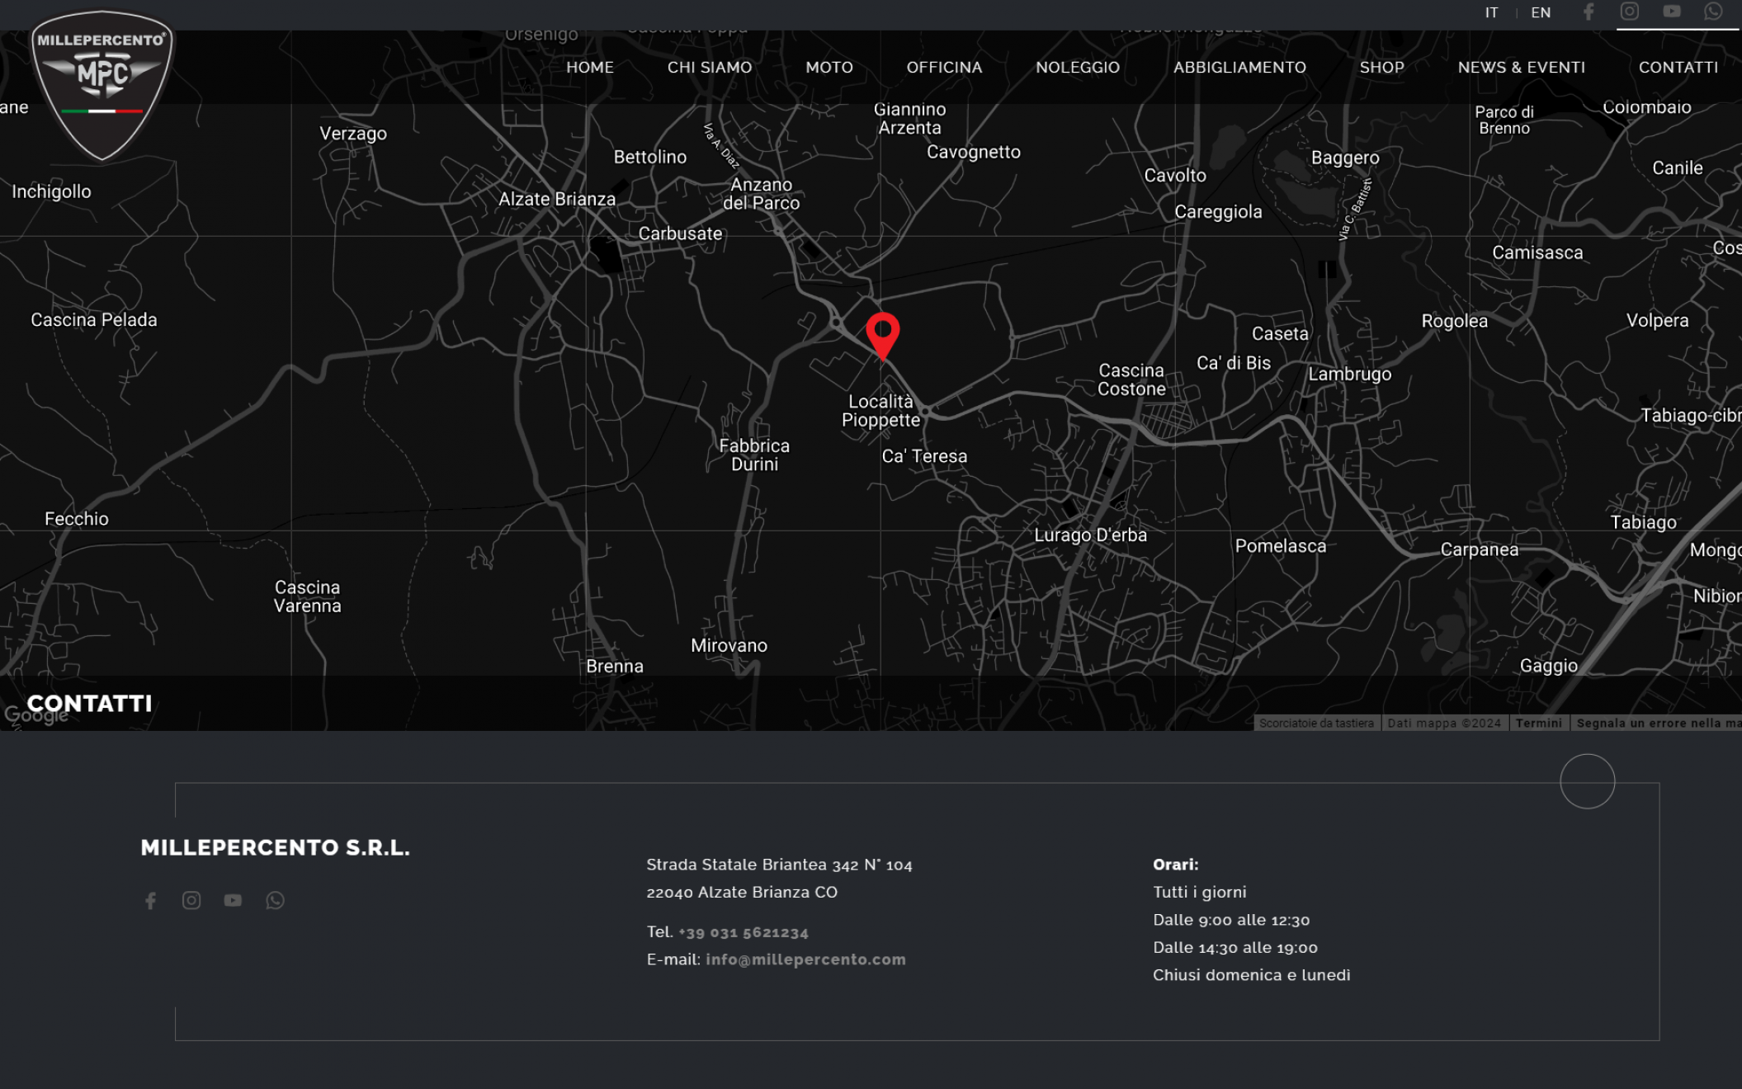Click the Chiusi domenica e lunedì text
Image resolution: width=1742 pixels, height=1089 pixels.
pos(1251,975)
